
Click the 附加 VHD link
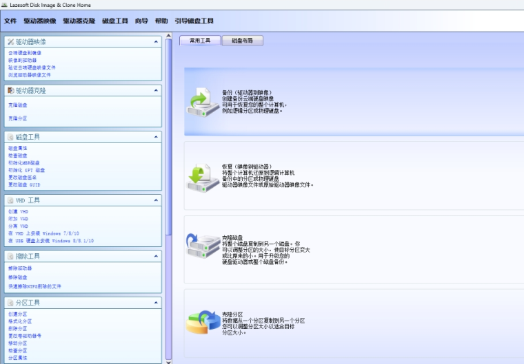[19, 219]
